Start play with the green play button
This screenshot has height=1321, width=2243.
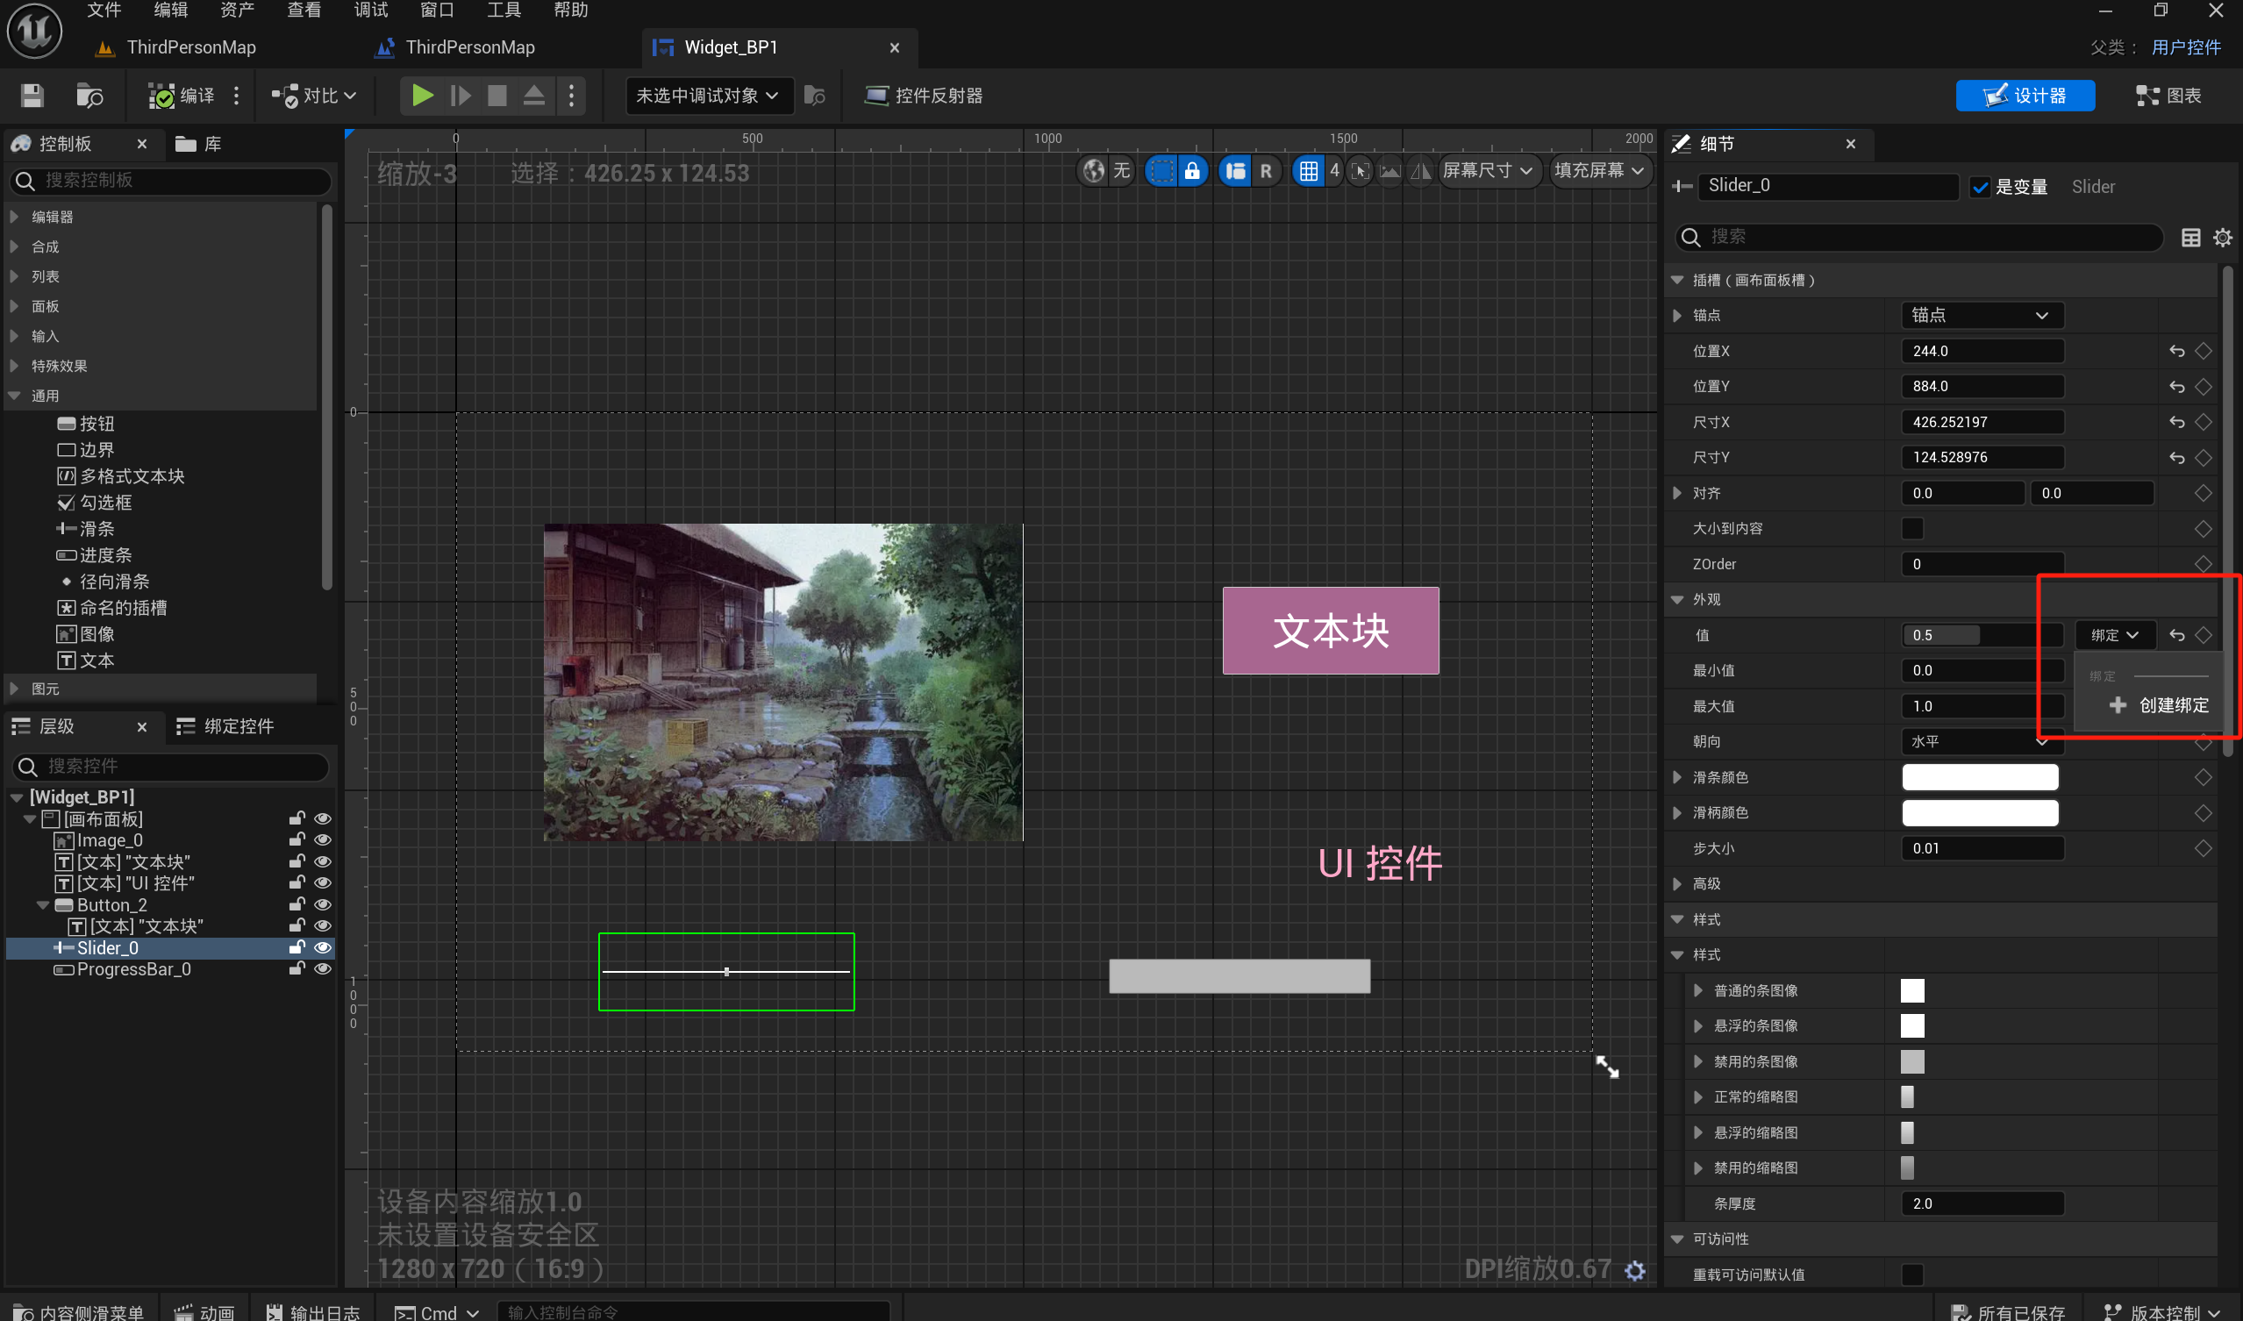[x=423, y=96]
